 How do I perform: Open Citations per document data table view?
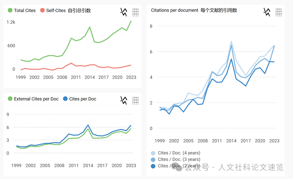pos(279,12)
